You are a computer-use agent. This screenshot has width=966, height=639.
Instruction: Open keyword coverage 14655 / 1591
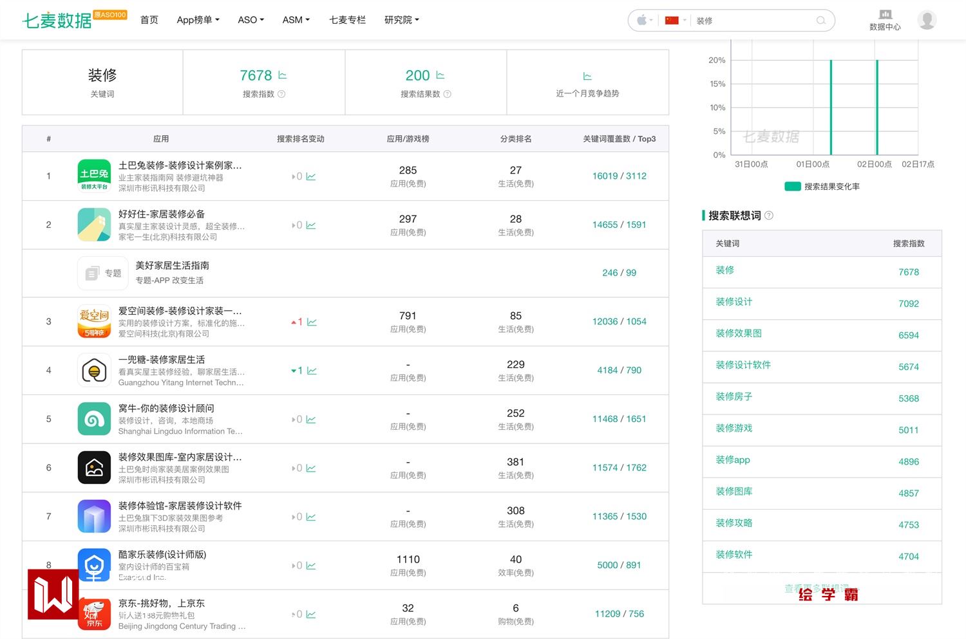(x=620, y=225)
